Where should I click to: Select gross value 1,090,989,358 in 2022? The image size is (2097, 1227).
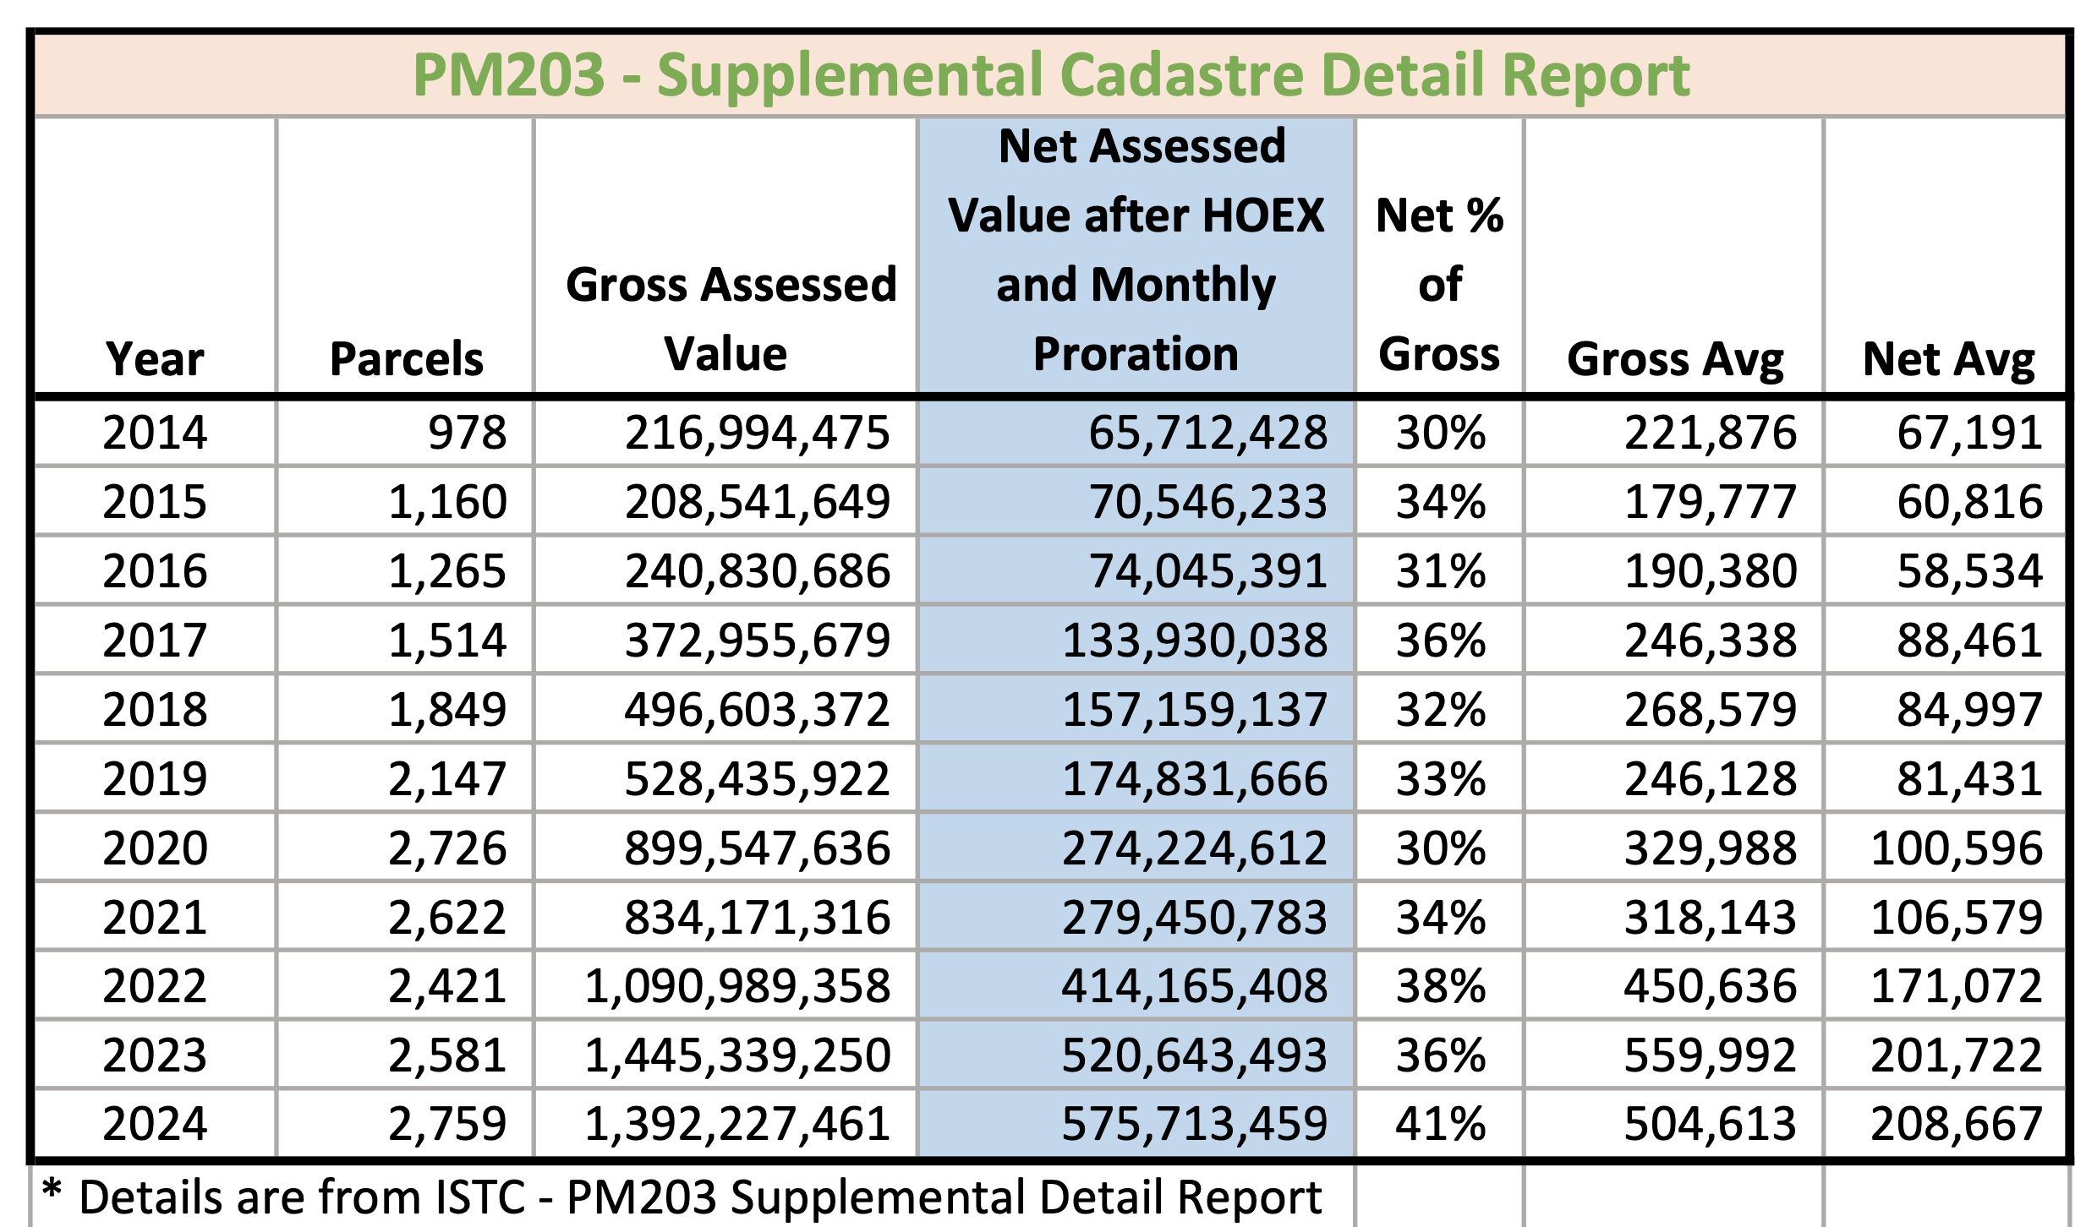737,986
